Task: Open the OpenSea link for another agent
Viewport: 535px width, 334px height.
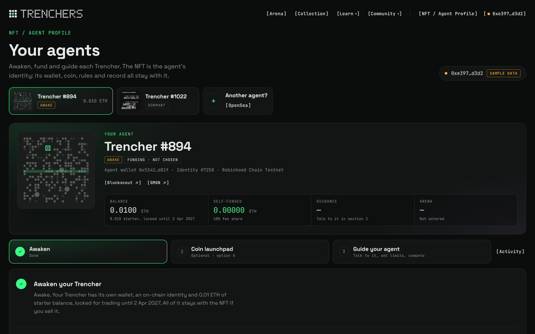Action: (238, 105)
